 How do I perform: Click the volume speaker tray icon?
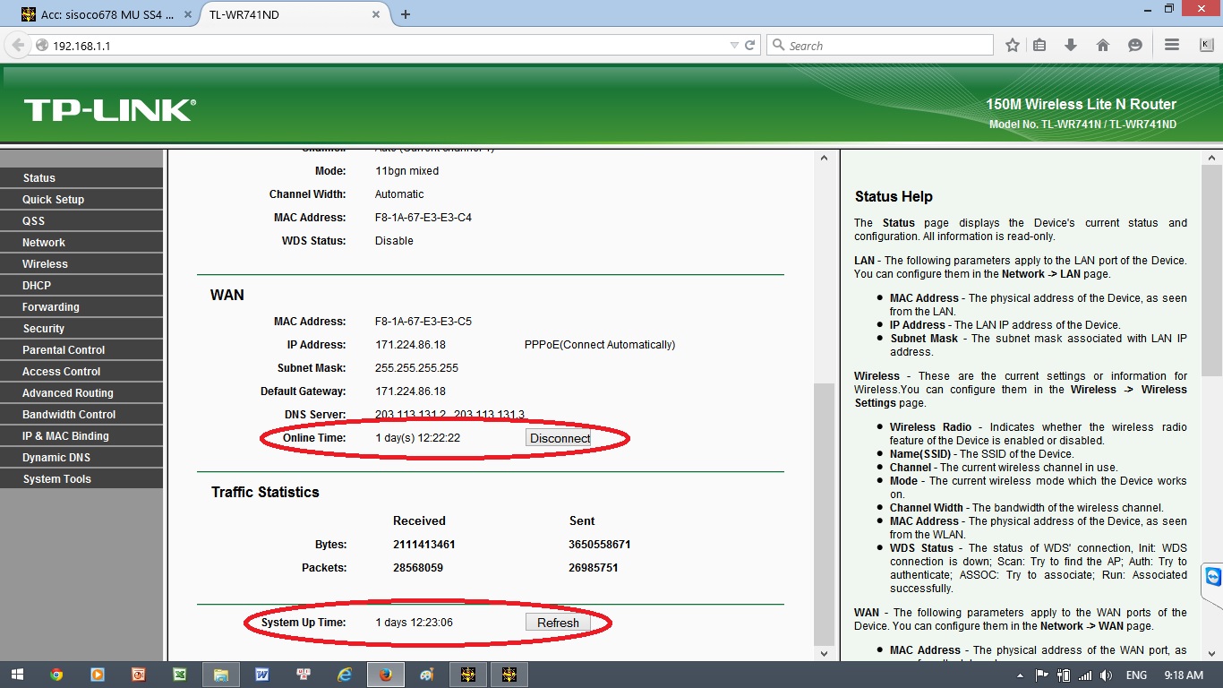click(x=1106, y=675)
